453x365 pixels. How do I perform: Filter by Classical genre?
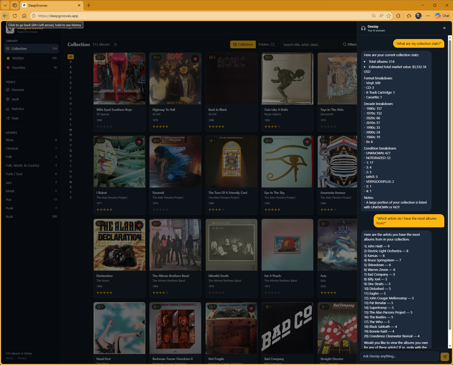31,148
